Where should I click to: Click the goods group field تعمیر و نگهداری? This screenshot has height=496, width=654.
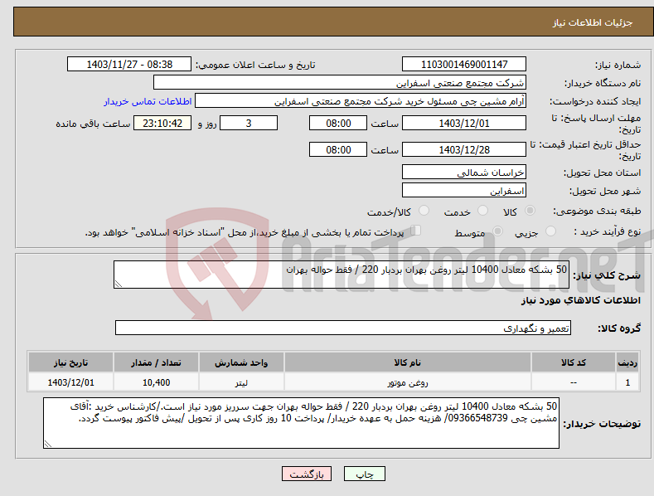tap(343, 328)
